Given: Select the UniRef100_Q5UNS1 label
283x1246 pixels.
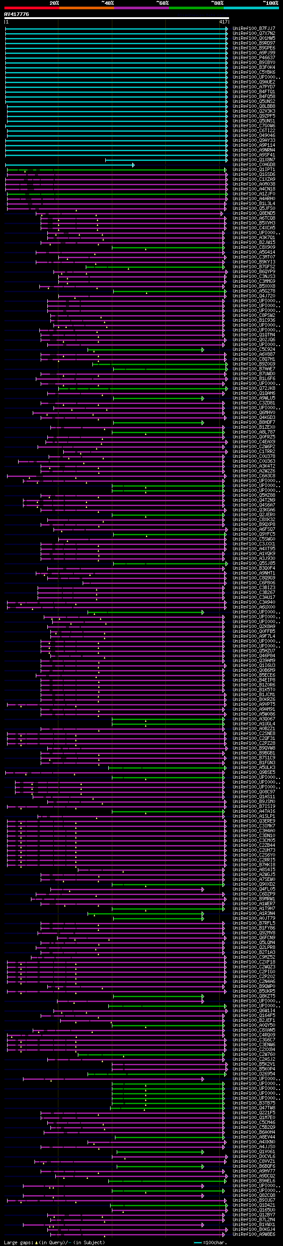Looking at the screenshot, I should [x=253, y=121].
